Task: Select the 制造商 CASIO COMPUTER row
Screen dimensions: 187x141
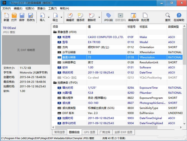Action: coord(105,37)
